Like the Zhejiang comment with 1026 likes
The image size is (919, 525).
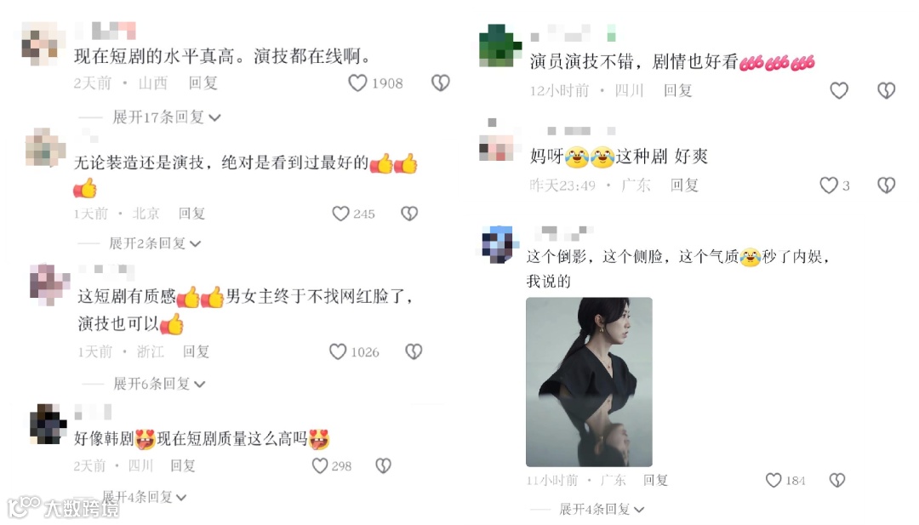coord(338,351)
